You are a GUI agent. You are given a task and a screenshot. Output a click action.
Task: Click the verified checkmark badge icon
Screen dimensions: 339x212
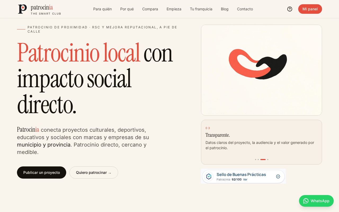[x=278, y=176]
